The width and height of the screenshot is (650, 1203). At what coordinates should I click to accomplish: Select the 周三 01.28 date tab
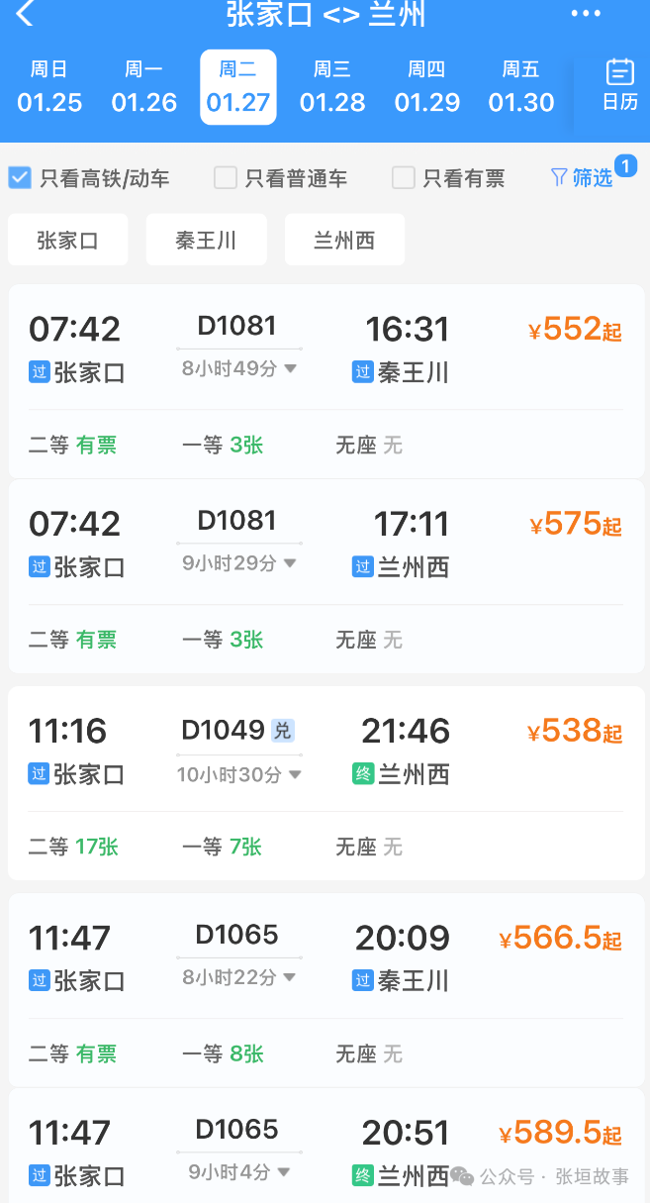click(x=332, y=87)
